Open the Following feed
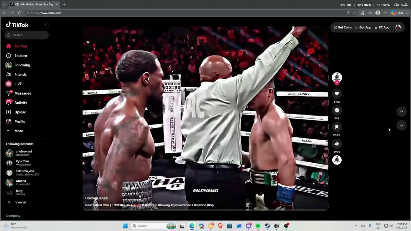The image size is (411, 231). coord(22,65)
